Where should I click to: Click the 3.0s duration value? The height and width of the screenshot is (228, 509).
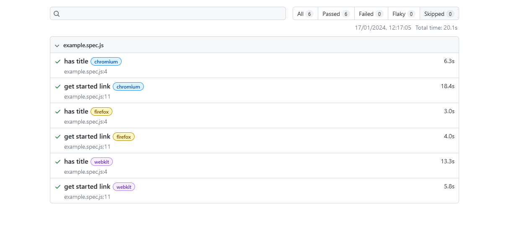click(x=449, y=111)
